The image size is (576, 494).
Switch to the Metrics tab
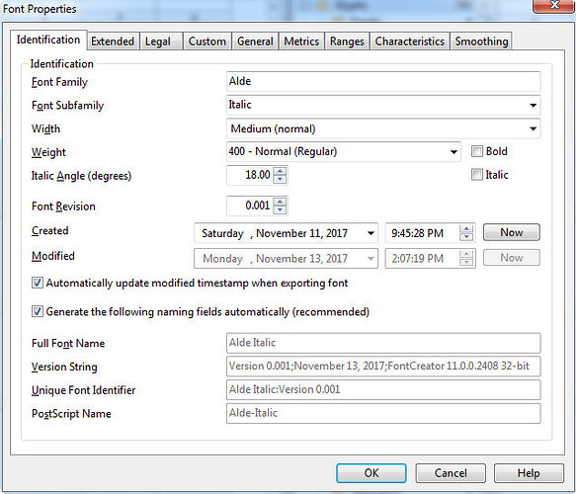pyautogui.click(x=301, y=41)
